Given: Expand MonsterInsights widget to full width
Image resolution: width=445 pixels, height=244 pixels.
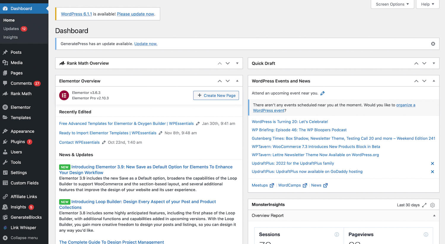Looking at the screenshot, I should click(424, 205).
